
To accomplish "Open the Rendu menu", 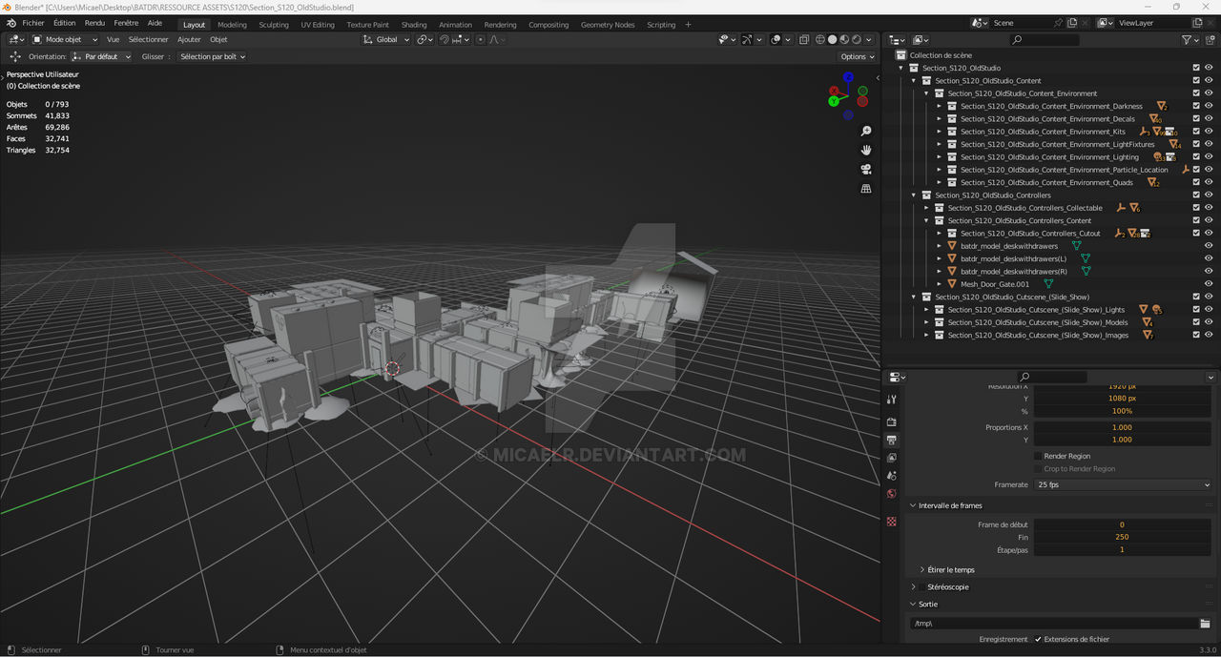I will (94, 23).
